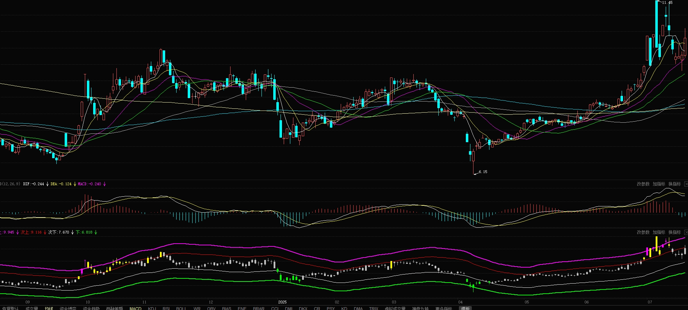Select the 两融差额 indicator tab

114,308
